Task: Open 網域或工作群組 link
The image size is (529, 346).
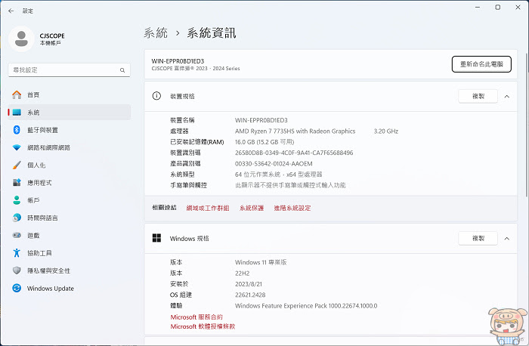Action: (208, 208)
